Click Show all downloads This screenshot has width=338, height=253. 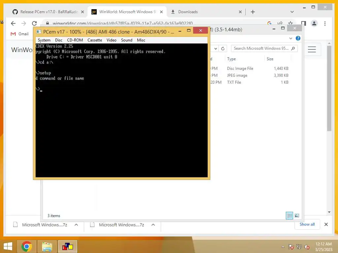tap(307, 224)
